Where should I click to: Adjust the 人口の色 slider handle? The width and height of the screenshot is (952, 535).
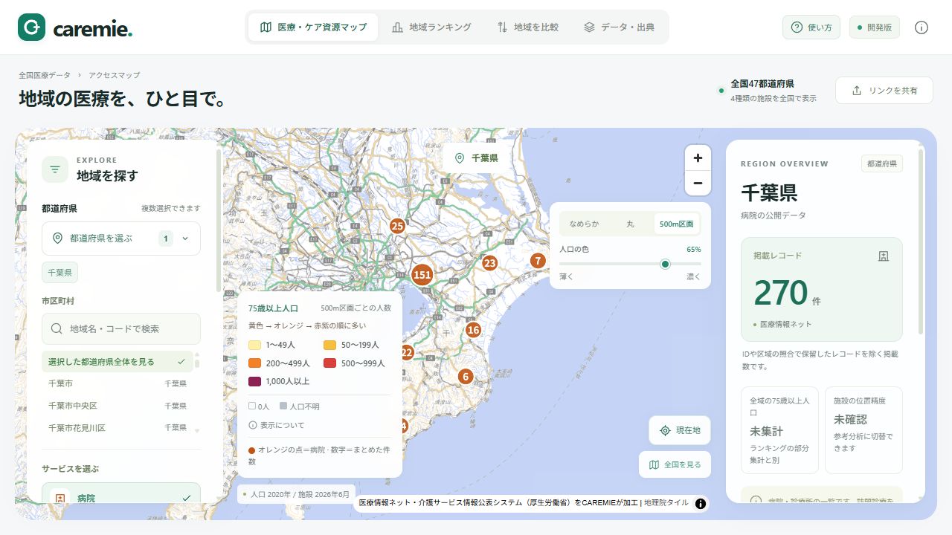click(x=665, y=264)
